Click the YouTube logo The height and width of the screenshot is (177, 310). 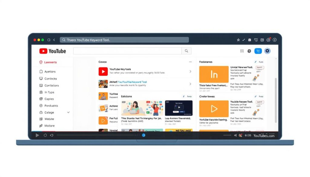click(x=53, y=51)
